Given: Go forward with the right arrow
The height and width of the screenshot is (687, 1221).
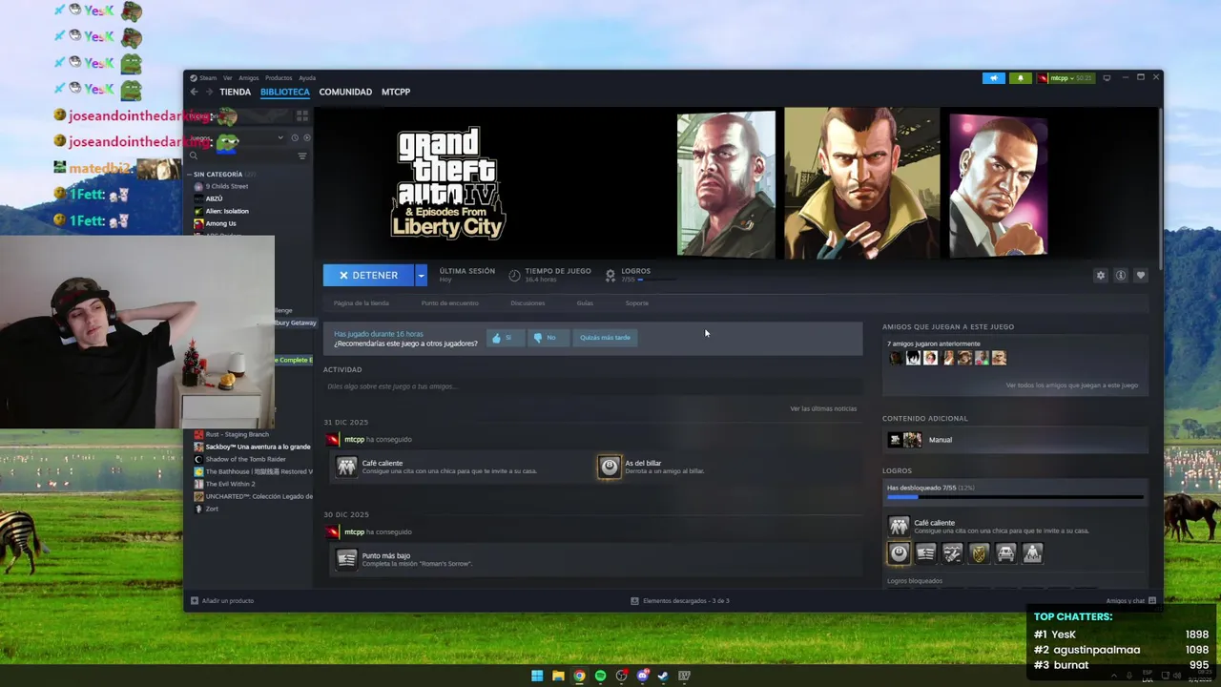Looking at the screenshot, I should [x=209, y=92].
